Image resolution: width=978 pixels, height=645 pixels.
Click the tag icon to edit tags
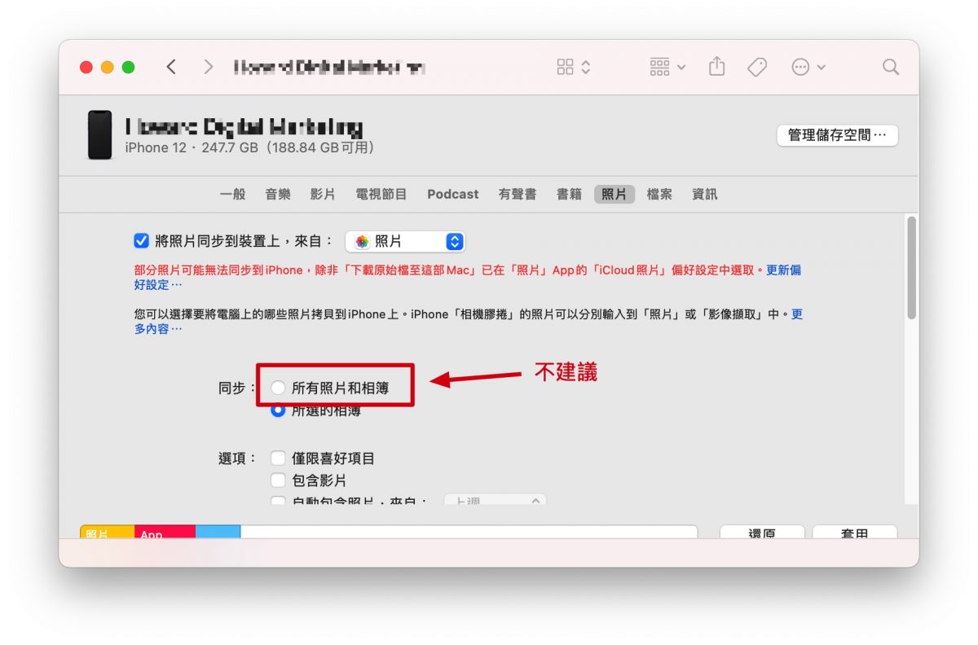tap(757, 67)
